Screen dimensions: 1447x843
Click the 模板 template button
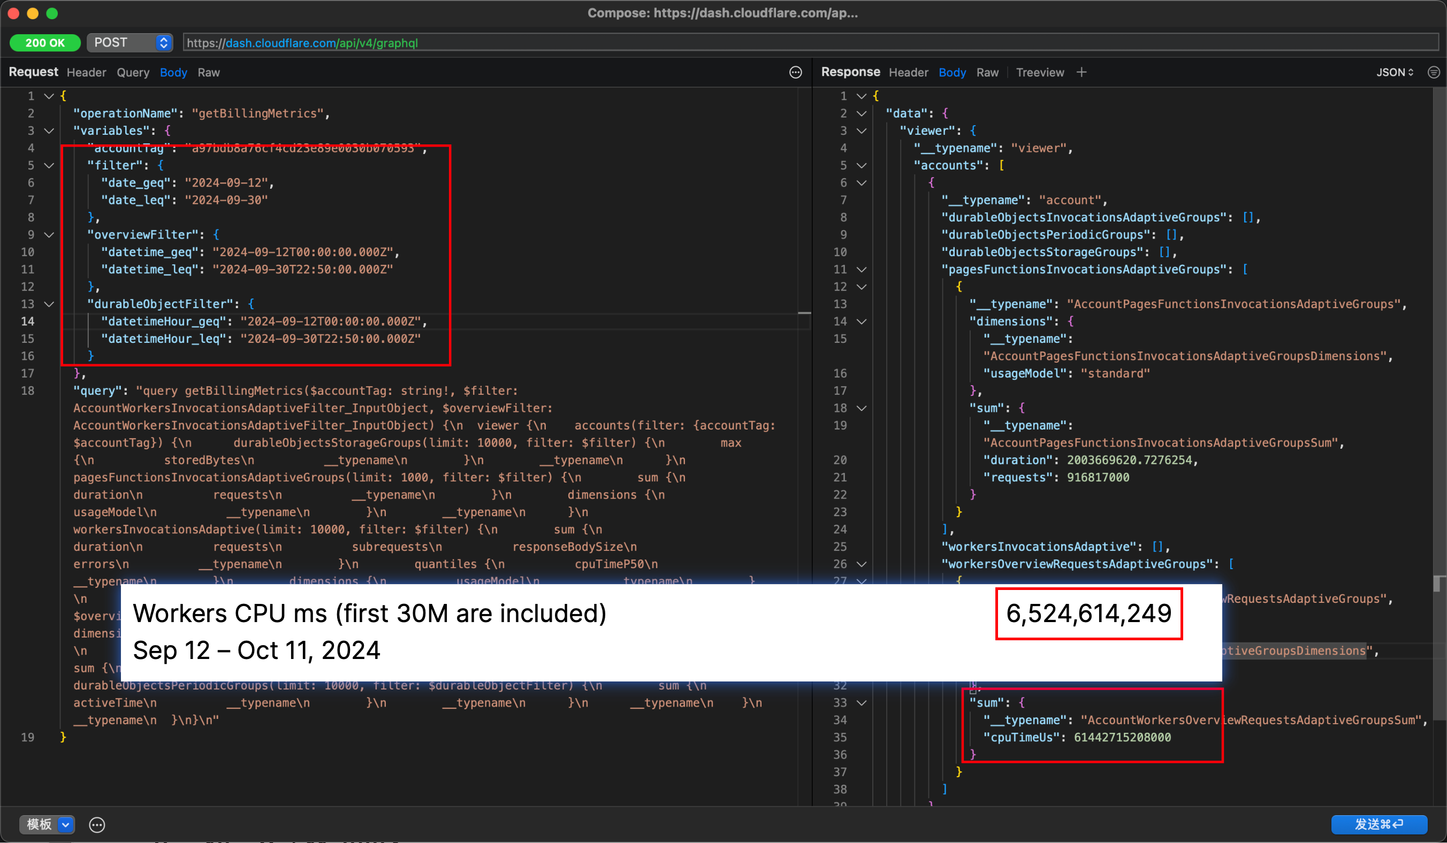click(39, 825)
